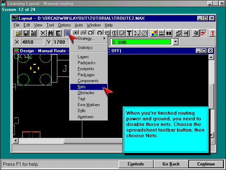Click the Edit (E) toolbar icon
The image size is (226, 170).
pos(58,33)
